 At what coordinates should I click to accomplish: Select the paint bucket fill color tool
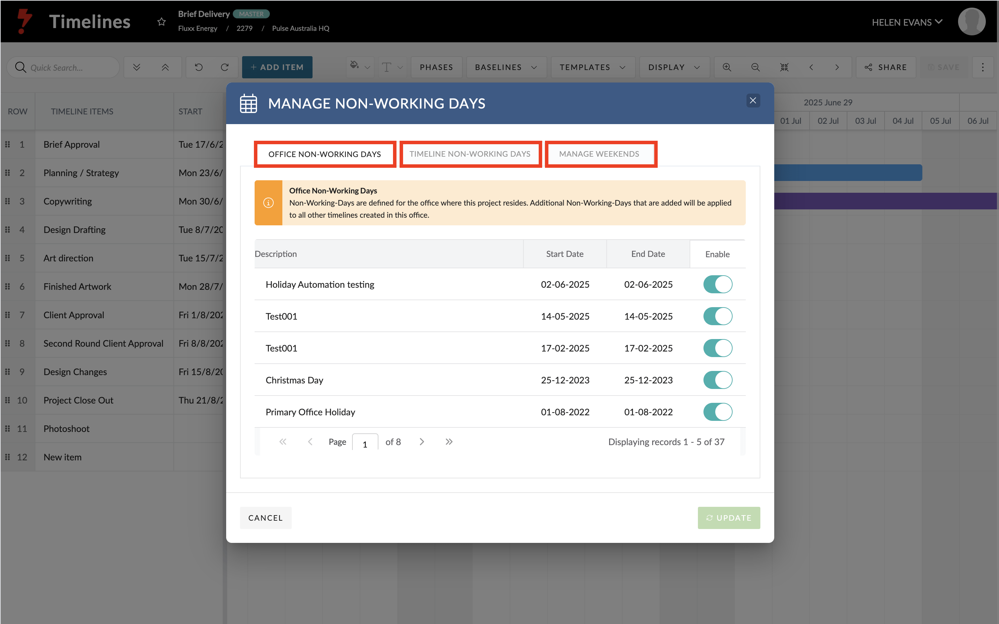[x=354, y=65]
